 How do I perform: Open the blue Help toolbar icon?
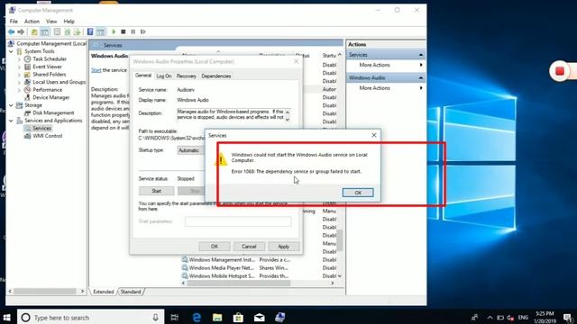click(x=90, y=32)
